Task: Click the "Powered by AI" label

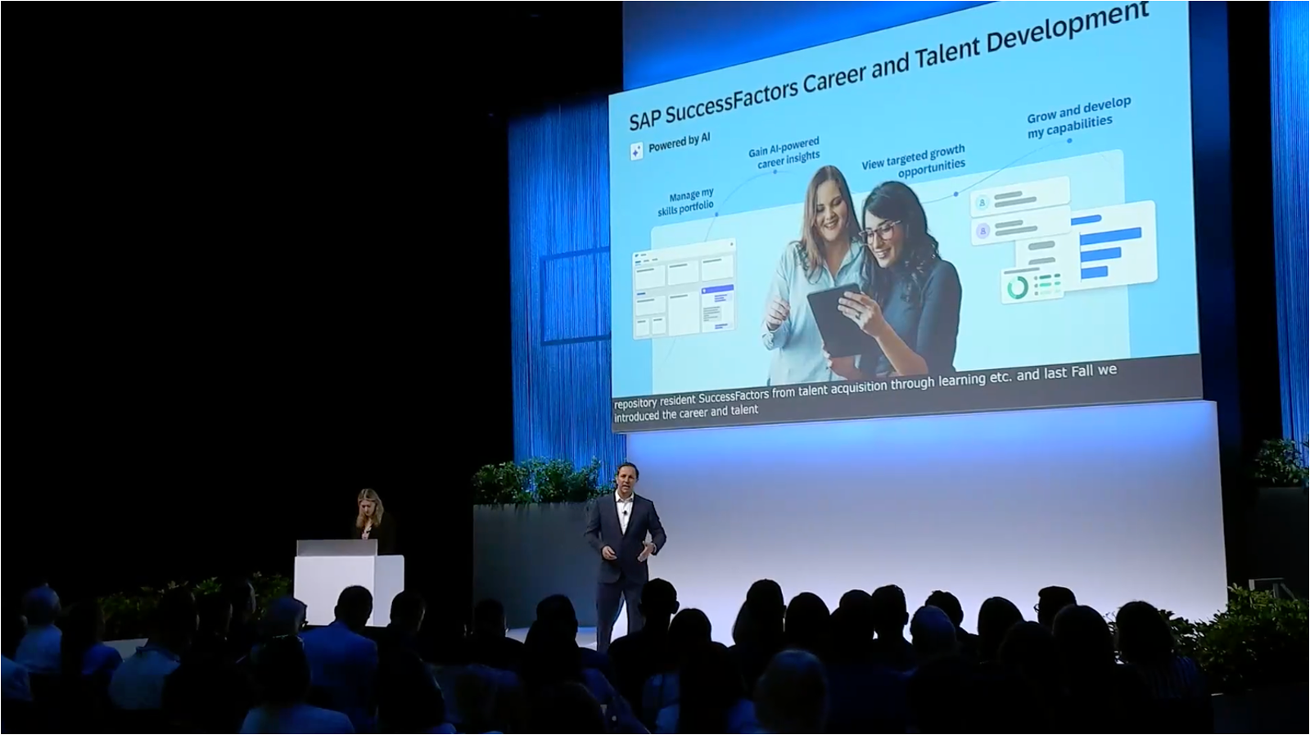Action: 679,143
